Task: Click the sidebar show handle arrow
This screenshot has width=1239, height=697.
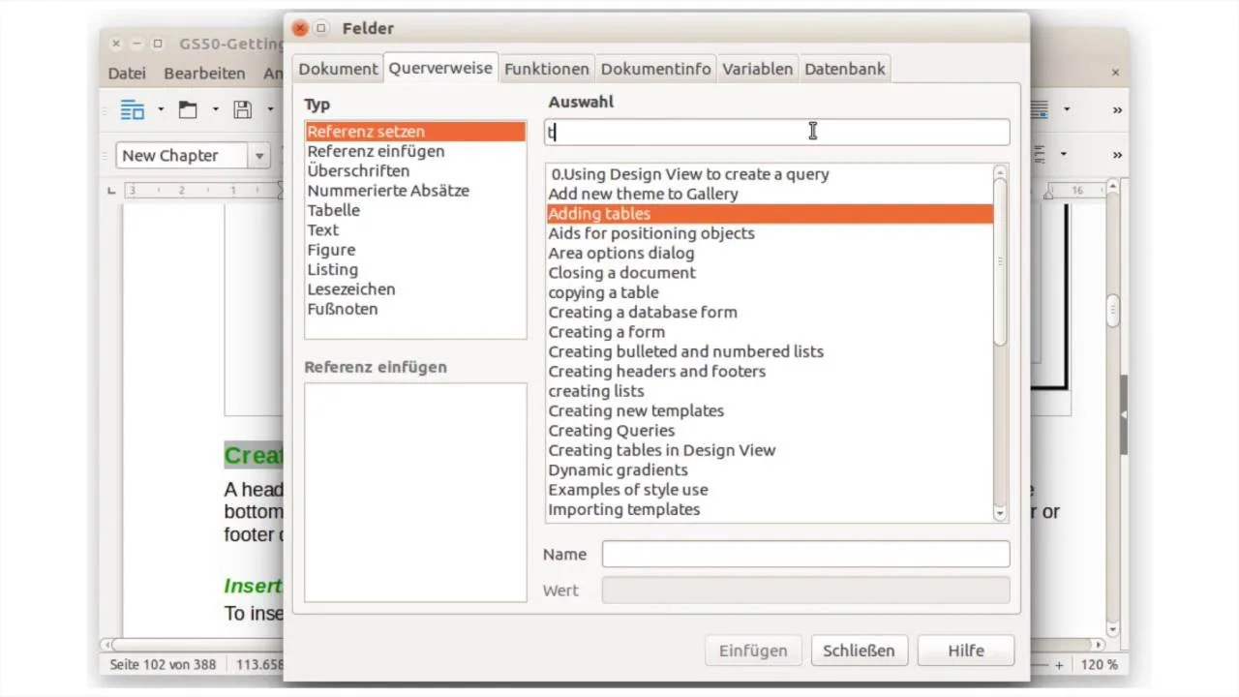Action: (x=1123, y=414)
